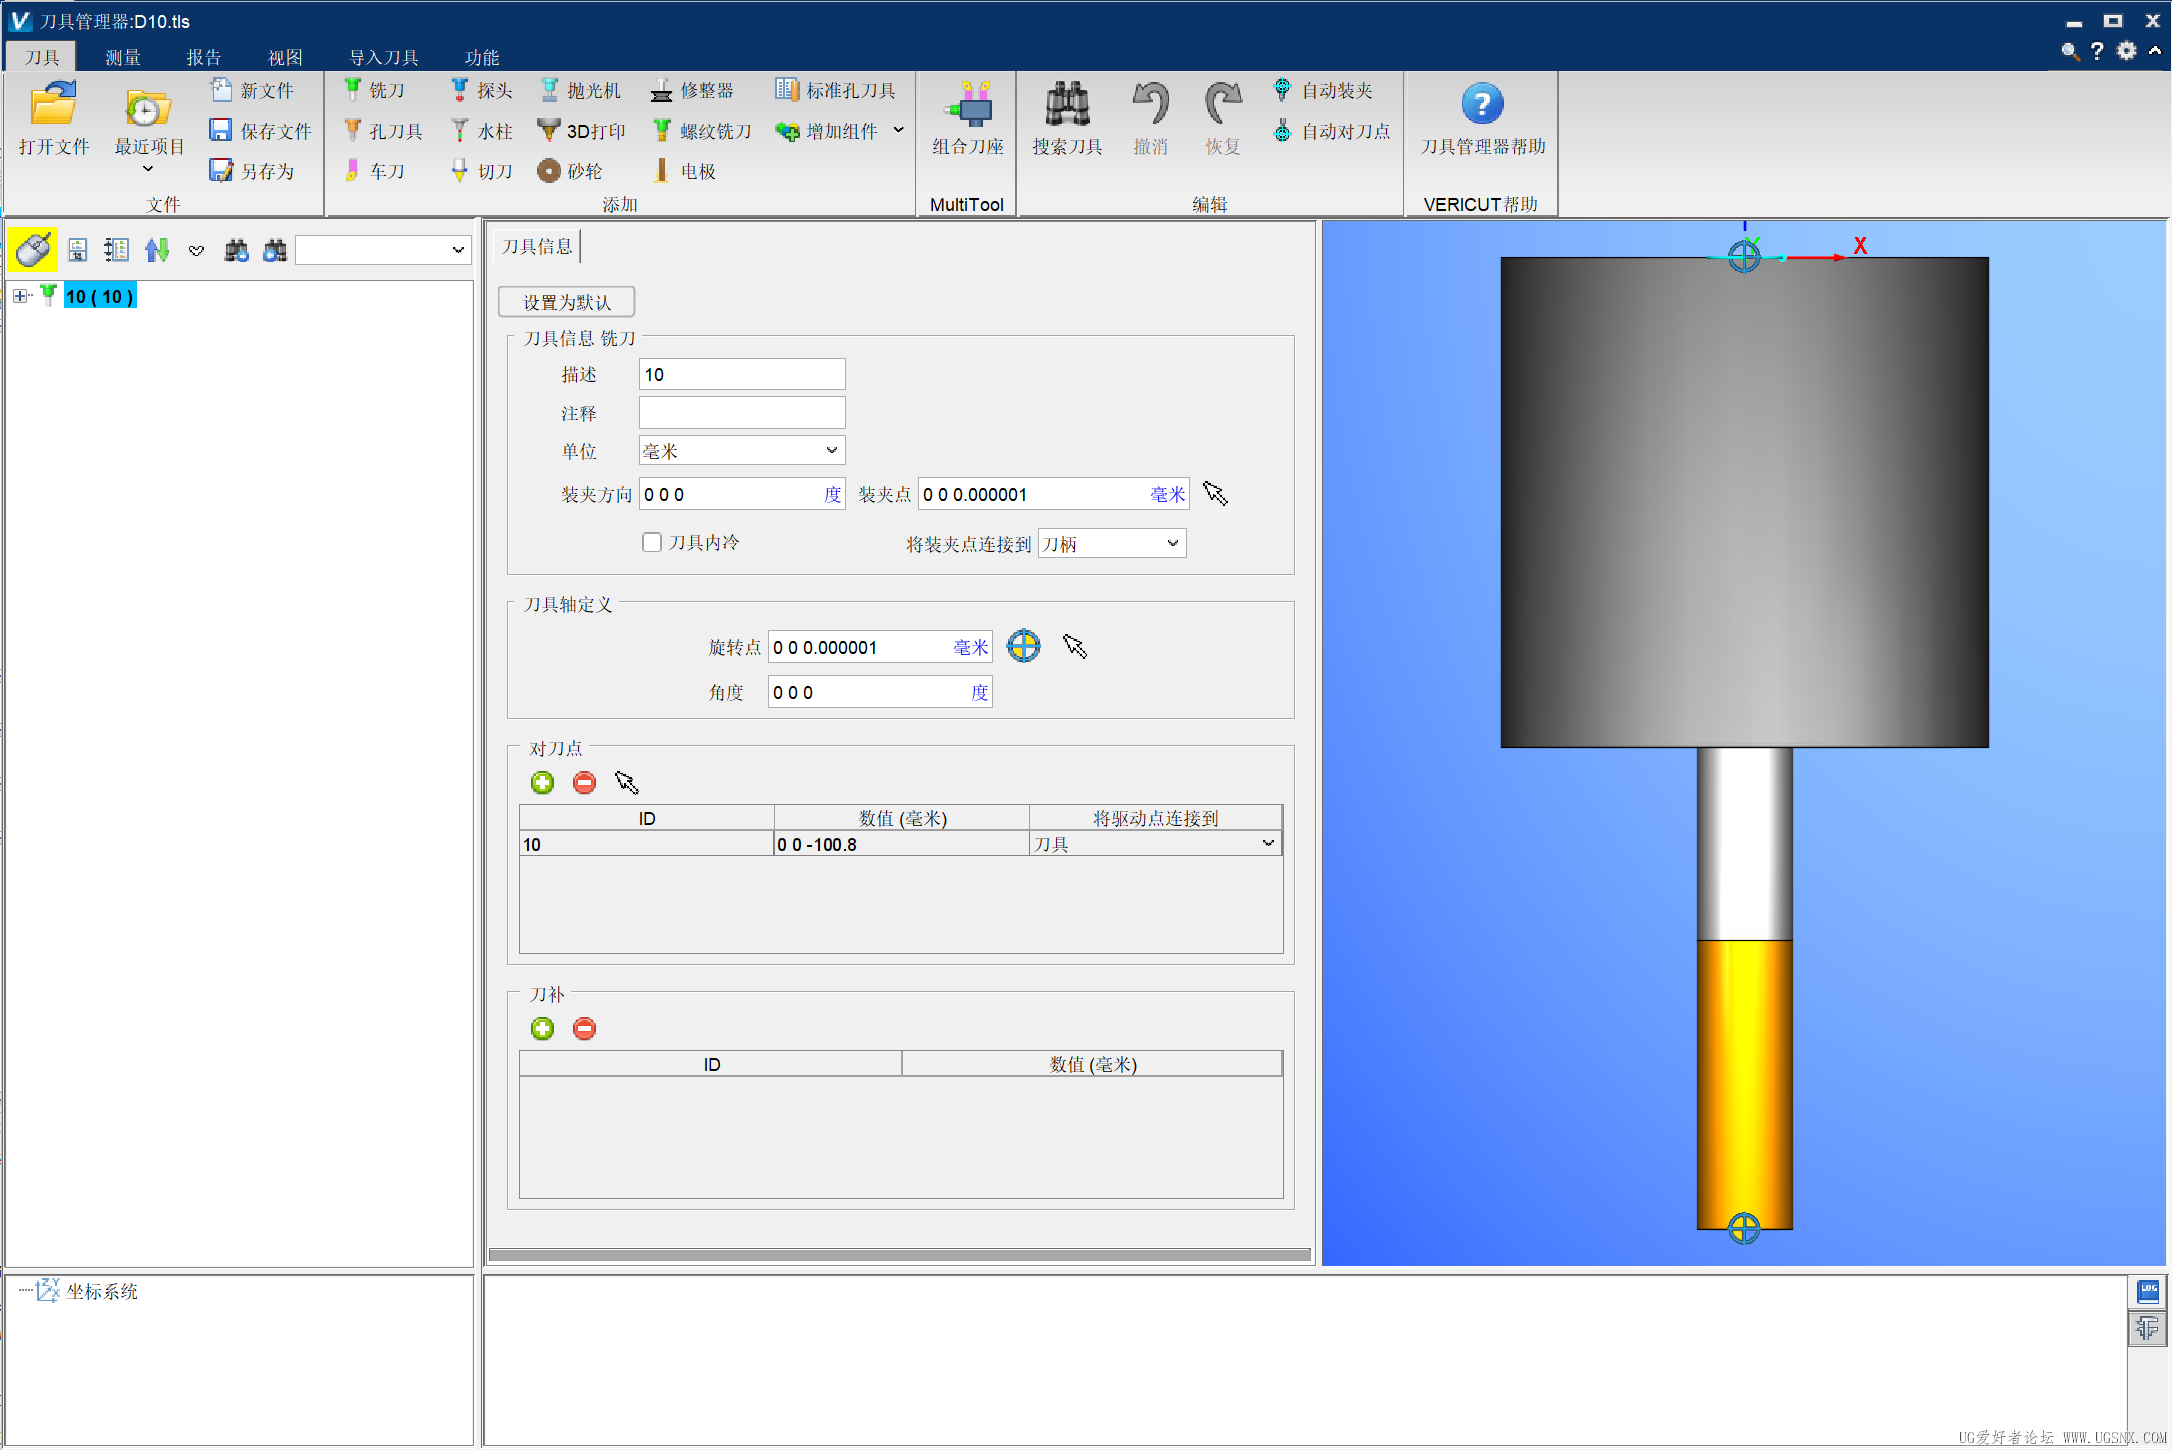
Task: Click the 铣刀 milling cutter add icon
Action: [x=353, y=90]
